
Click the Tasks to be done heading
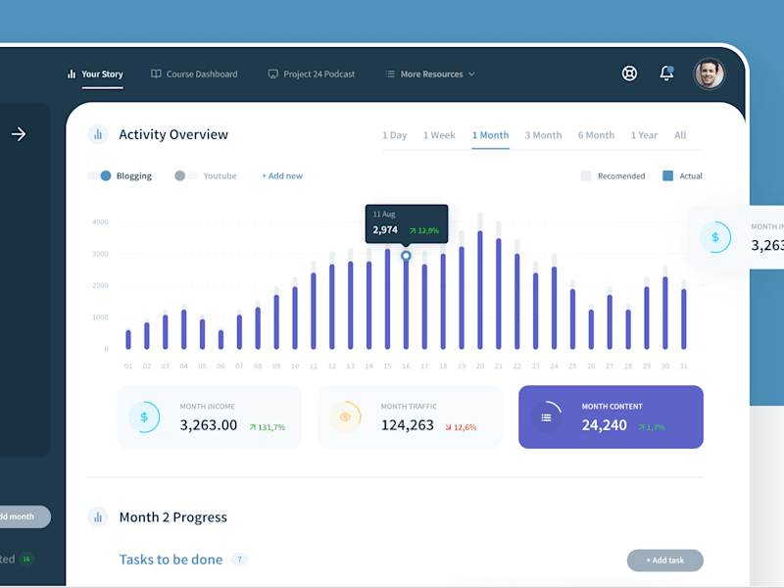[171, 560]
